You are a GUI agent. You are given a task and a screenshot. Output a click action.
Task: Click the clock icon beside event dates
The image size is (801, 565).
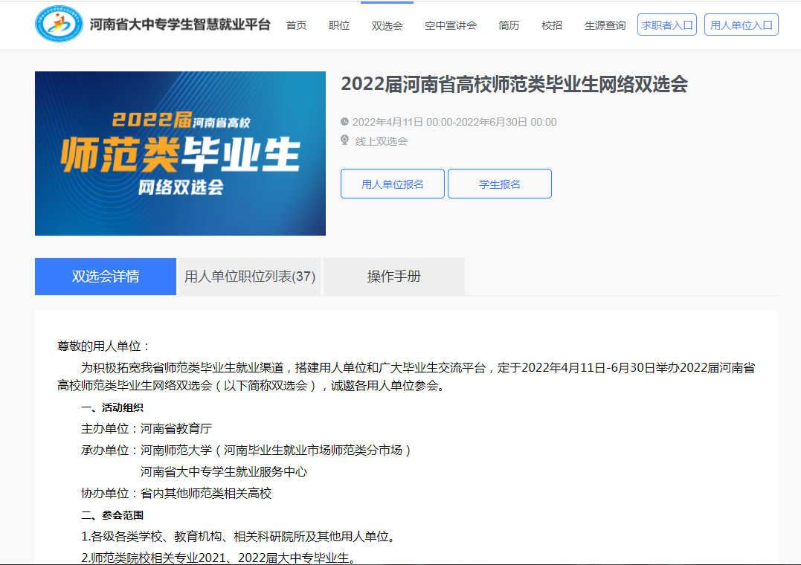(344, 122)
